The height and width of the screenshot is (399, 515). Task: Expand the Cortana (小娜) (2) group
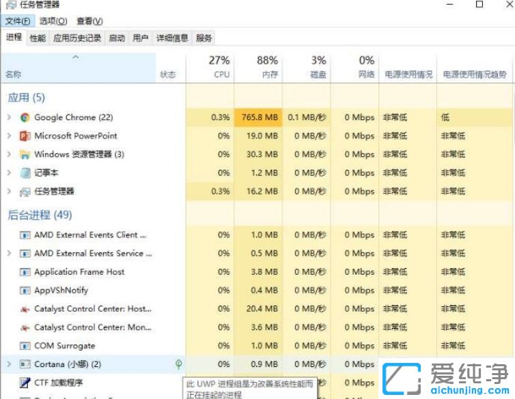pyautogui.click(x=9, y=364)
